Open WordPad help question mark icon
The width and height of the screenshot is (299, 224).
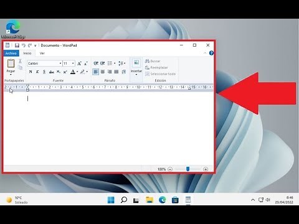click(x=211, y=53)
